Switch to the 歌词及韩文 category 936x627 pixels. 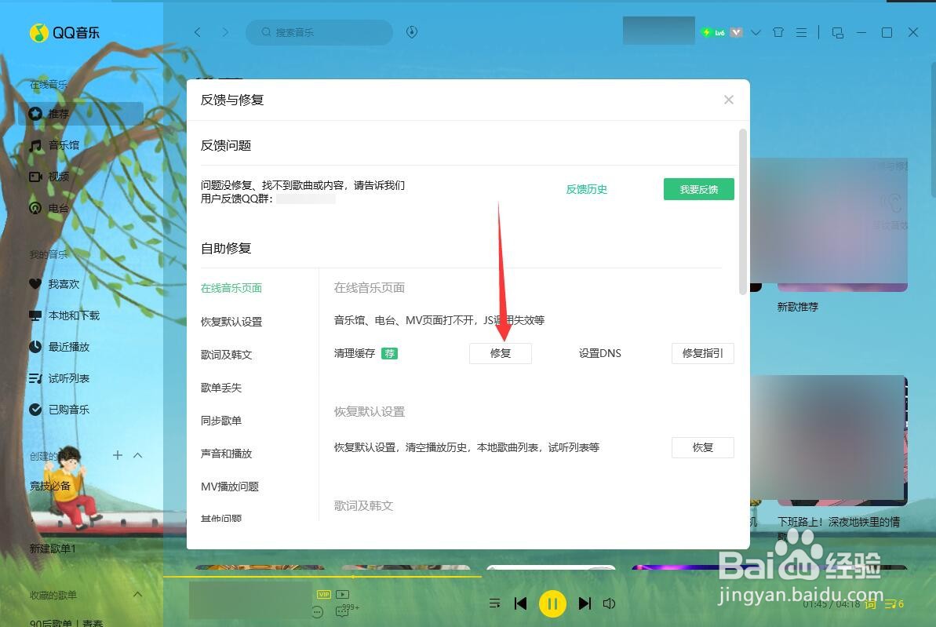coord(227,354)
